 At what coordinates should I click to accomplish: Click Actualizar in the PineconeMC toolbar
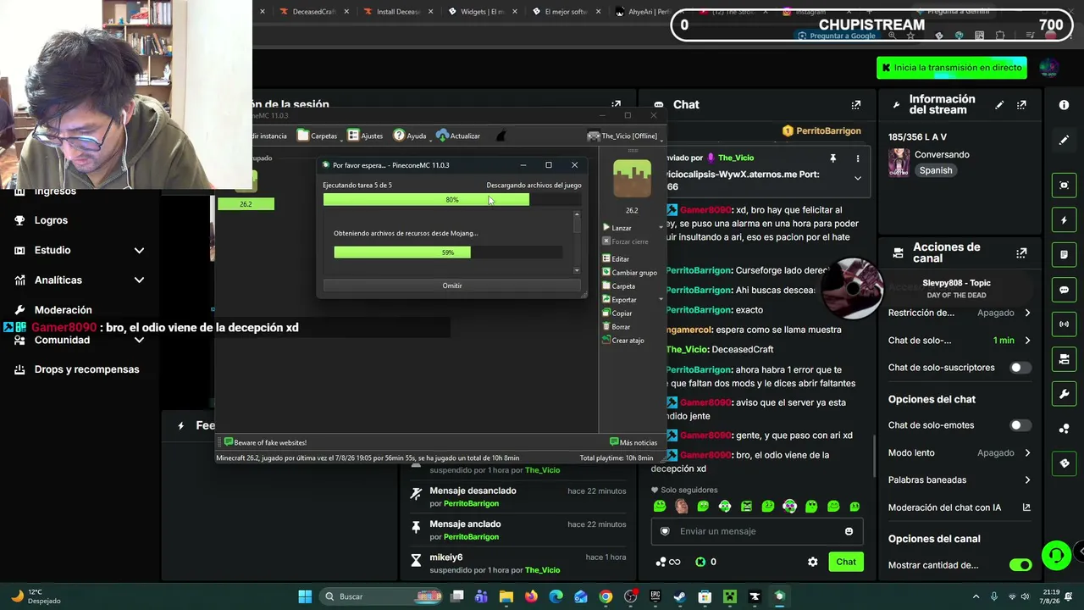(458, 136)
